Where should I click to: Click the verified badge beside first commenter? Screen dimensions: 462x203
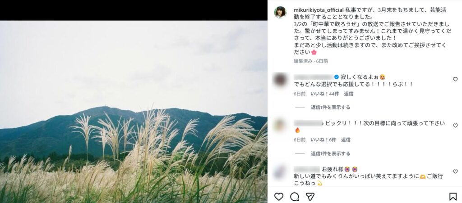point(336,77)
